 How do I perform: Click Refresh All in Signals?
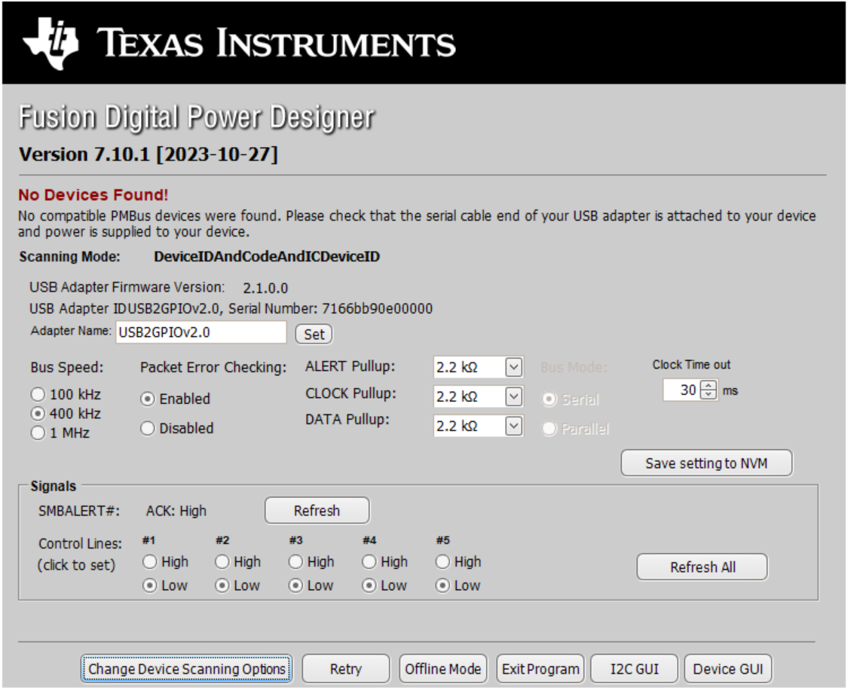tap(703, 567)
